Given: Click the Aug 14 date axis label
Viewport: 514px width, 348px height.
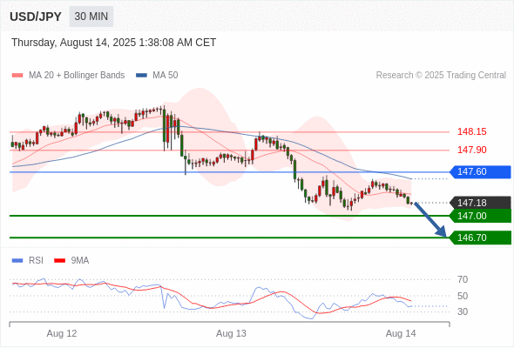Looking at the screenshot, I should (401, 333).
